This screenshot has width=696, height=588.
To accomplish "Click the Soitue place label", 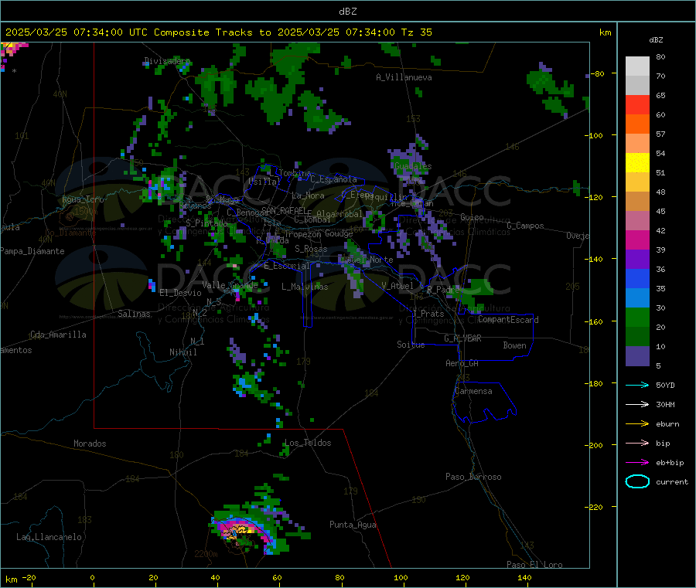I will click(x=411, y=345).
